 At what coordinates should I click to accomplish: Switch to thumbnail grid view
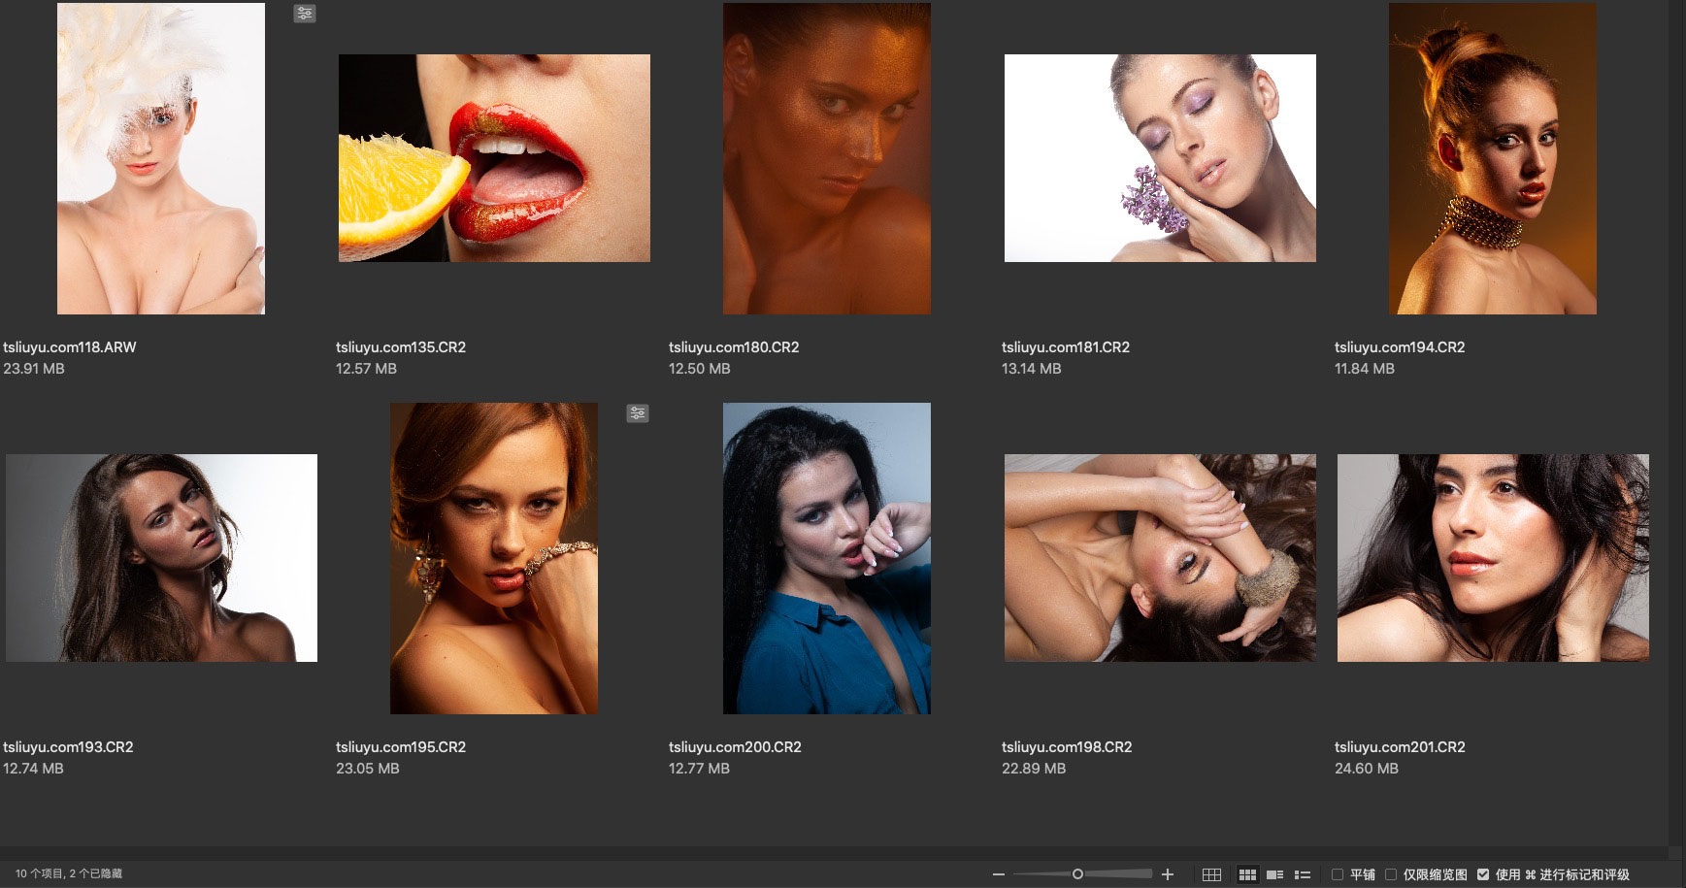1247,874
